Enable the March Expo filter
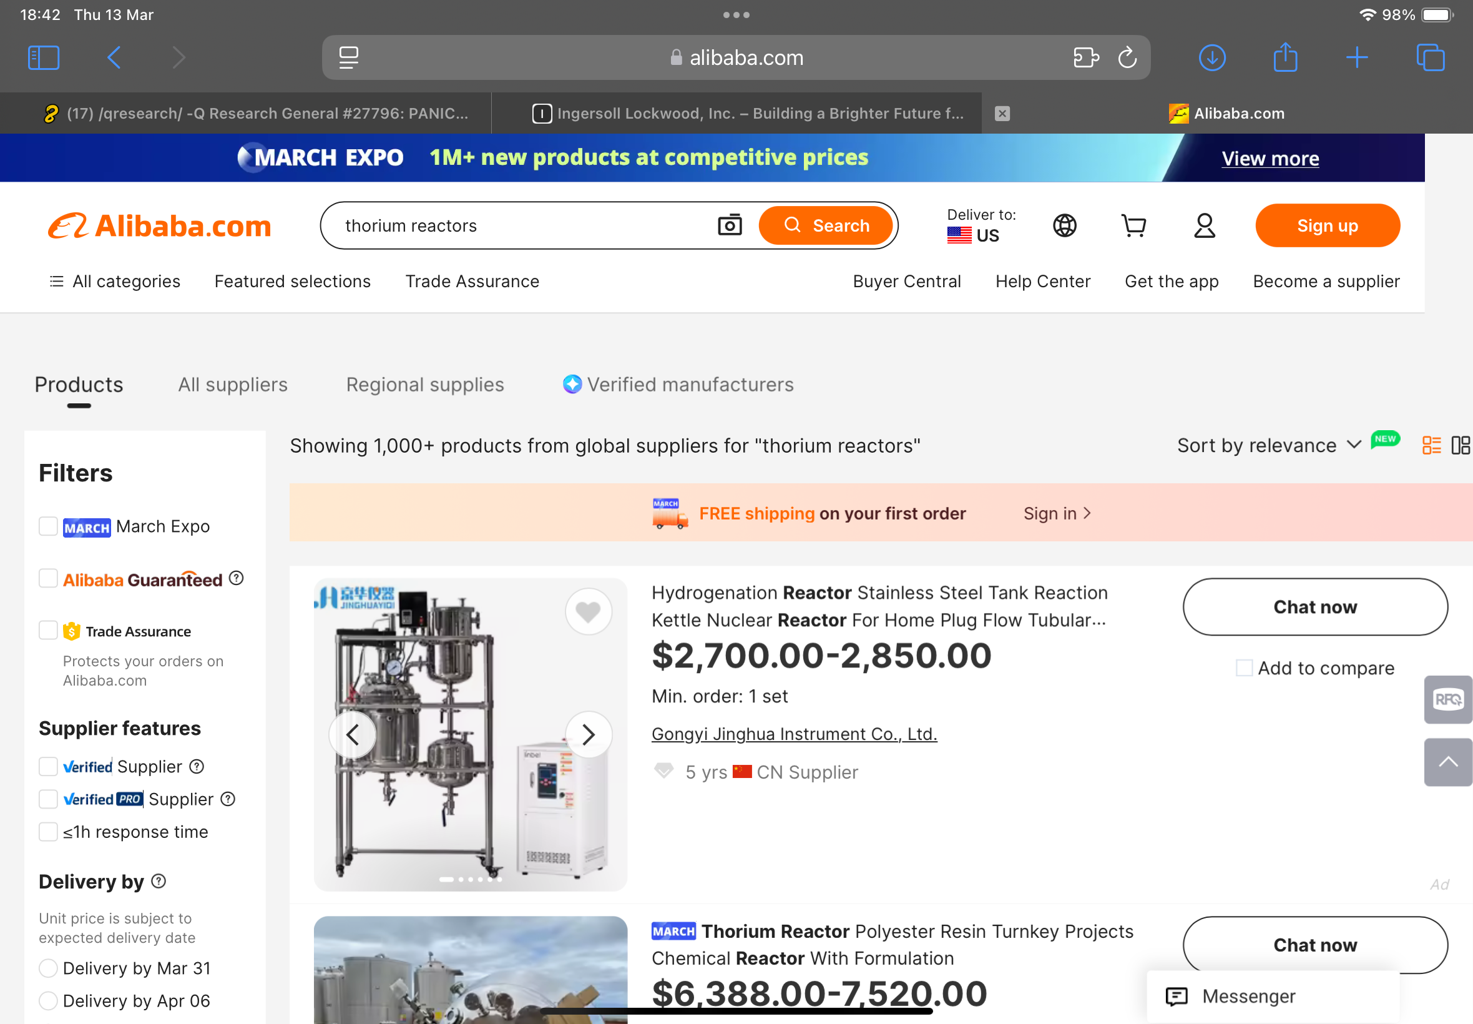The height and width of the screenshot is (1024, 1473). [x=48, y=526]
